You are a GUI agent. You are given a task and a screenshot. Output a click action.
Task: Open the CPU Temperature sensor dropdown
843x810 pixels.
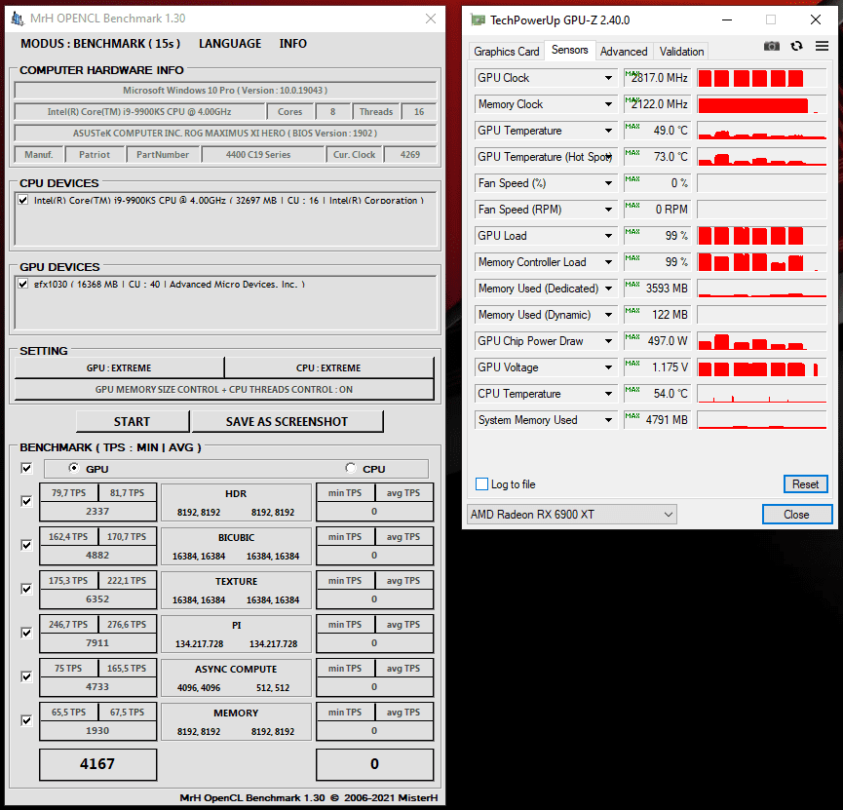click(608, 394)
